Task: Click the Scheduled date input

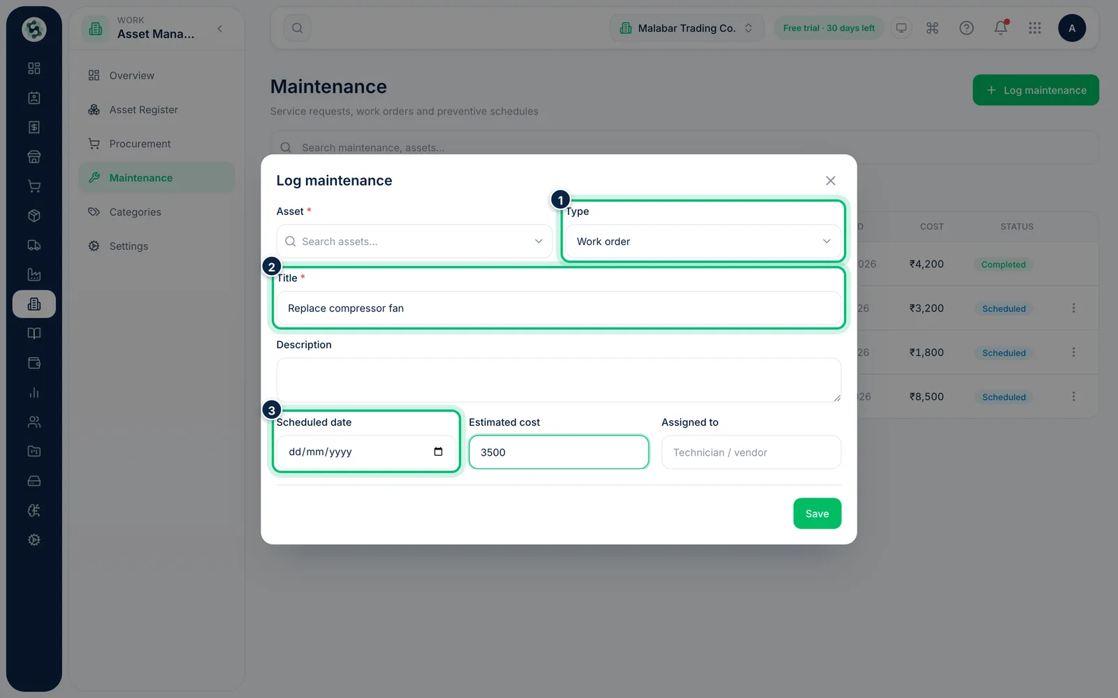Action: 366,452
